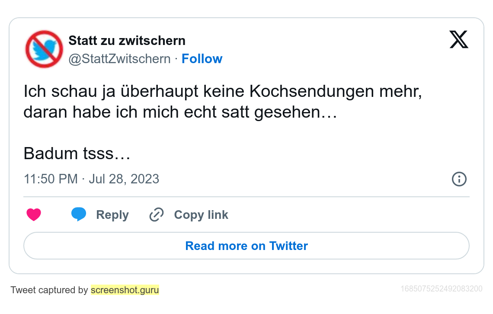Click tweet line 'daran habe ich mich echt satt gesehen'
Screen dimensions: 493x314
tap(180, 112)
